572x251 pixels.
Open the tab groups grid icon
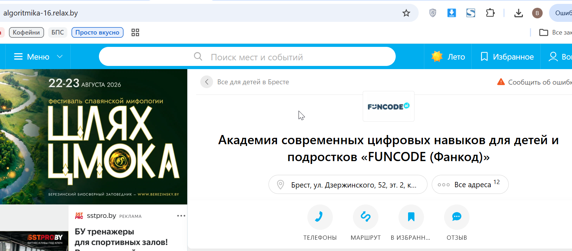[x=135, y=32]
